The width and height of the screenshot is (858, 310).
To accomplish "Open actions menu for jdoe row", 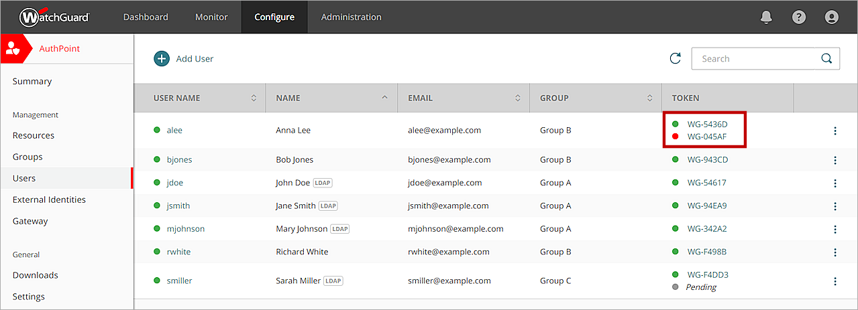I will coord(835,183).
